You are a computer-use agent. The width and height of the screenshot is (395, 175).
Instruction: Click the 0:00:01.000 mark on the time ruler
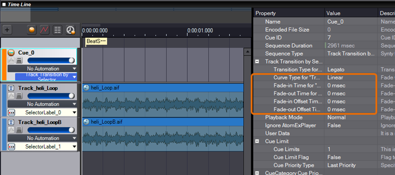(200, 31)
